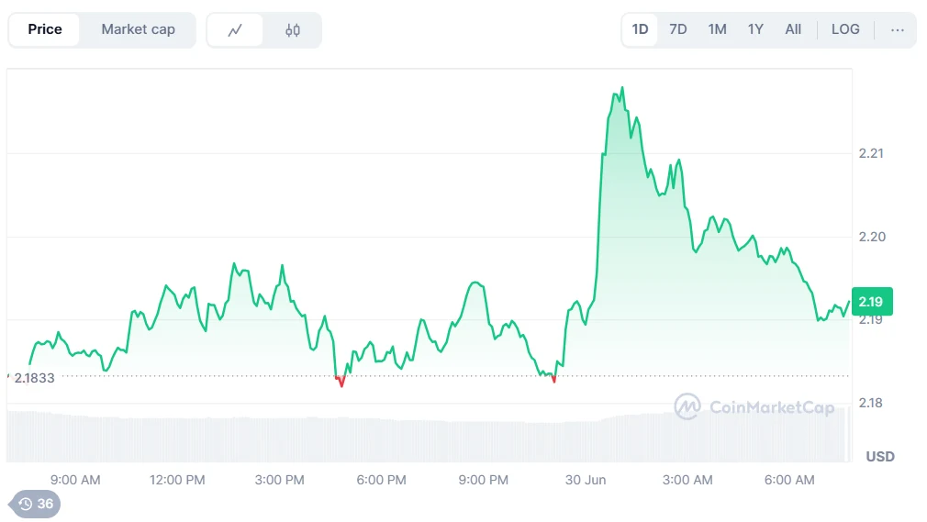Click the 30 Jun date axis label
The height and width of the screenshot is (522, 927).
(x=586, y=480)
